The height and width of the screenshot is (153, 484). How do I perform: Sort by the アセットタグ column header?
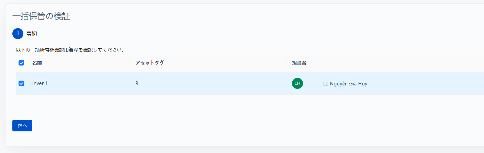(150, 63)
